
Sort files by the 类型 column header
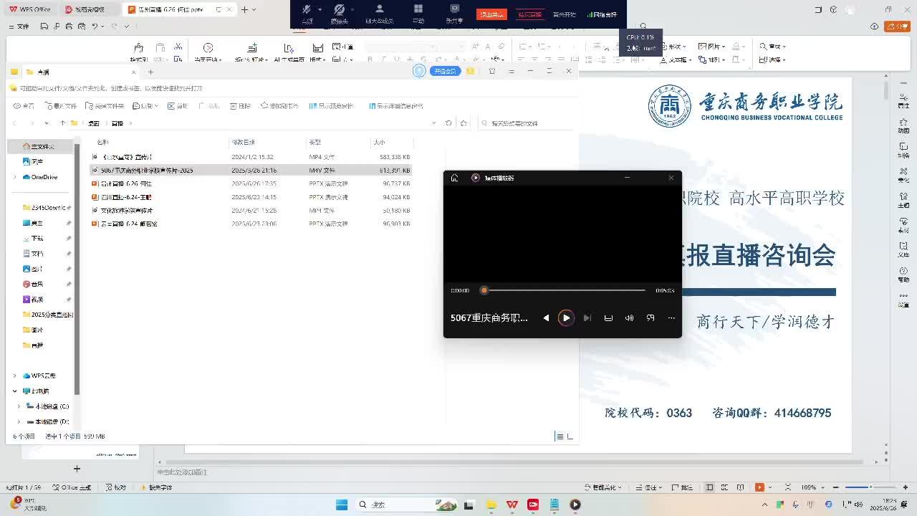(x=315, y=142)
